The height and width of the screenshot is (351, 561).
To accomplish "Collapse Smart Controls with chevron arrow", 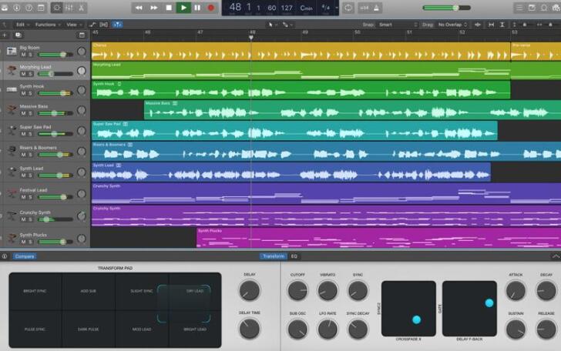I will tap(556, 256).
